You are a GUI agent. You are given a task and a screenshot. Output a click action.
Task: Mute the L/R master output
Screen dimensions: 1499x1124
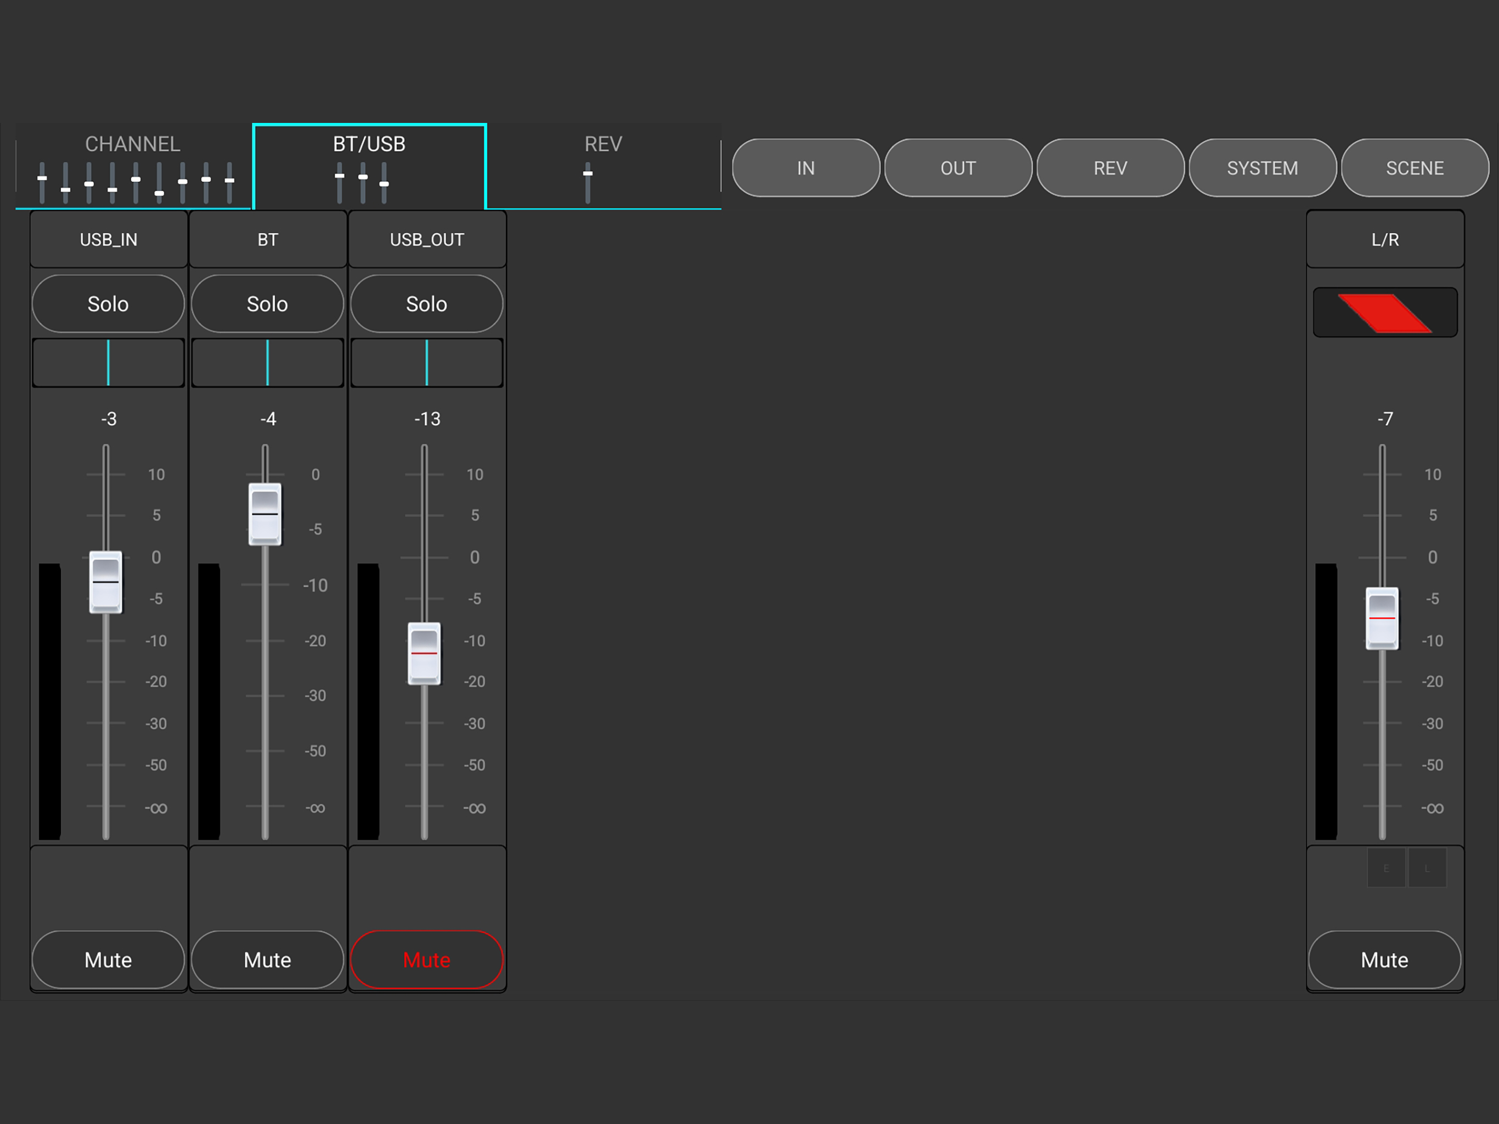point(1384,959)
